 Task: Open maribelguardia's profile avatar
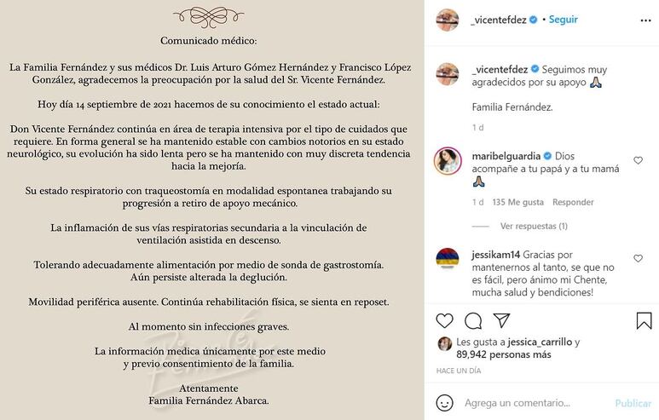coord(448,161)
